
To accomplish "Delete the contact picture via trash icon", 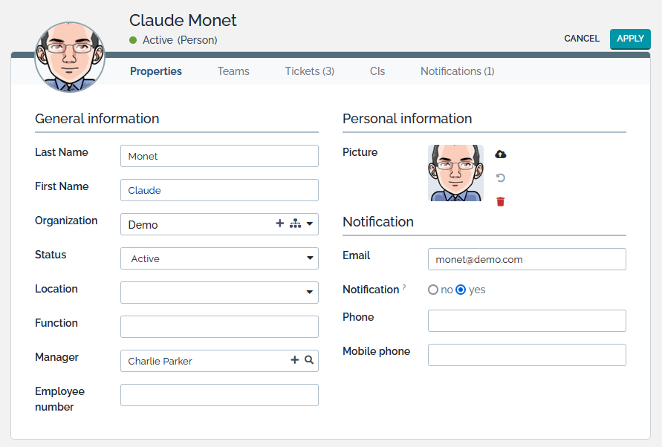I will tap(501, 200).
